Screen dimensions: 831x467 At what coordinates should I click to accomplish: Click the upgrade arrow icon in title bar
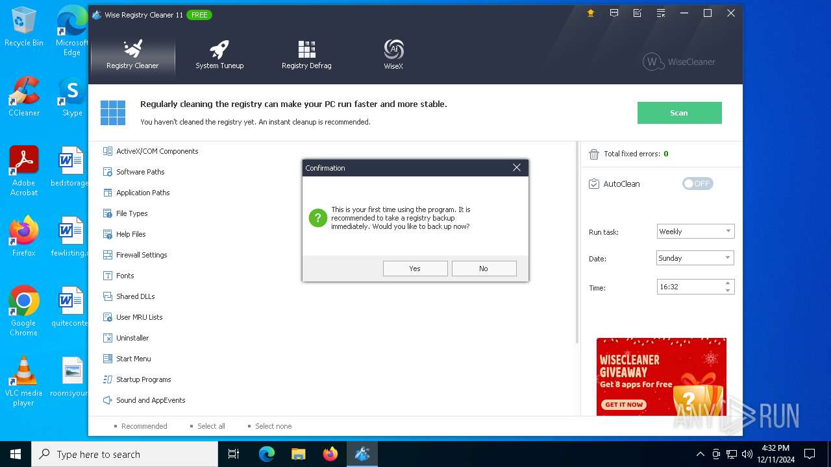coord(590,13)
